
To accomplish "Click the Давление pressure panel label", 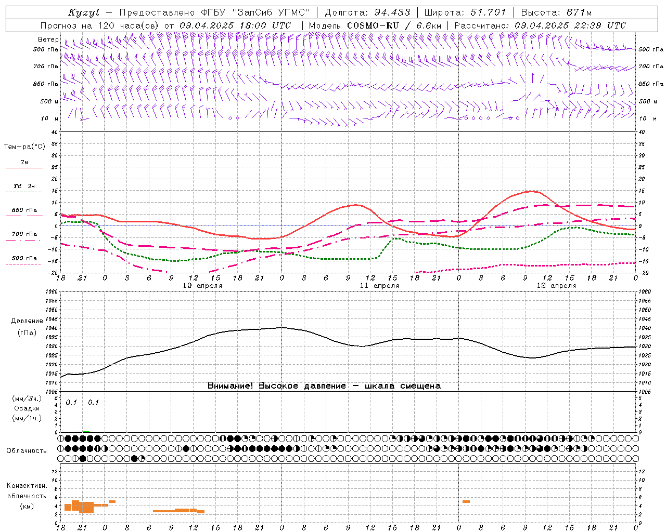I will (x=27, y=321).
